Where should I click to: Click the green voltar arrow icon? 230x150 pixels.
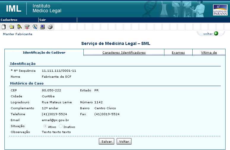(x=216, y=34)
